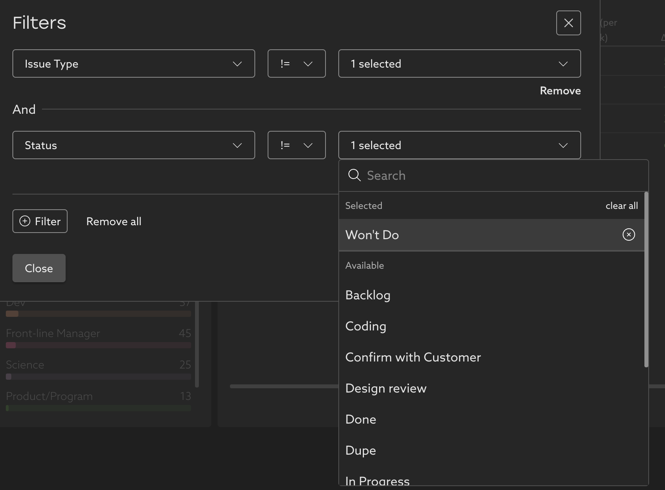Click the plus icon on Filter button
This screenshot has width=665, height=490.
25,221
